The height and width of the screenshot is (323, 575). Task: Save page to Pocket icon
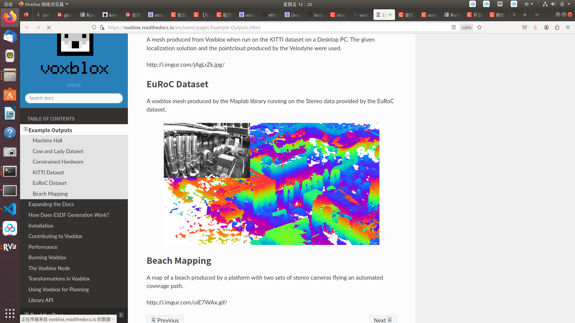click(x=525, y=28)
